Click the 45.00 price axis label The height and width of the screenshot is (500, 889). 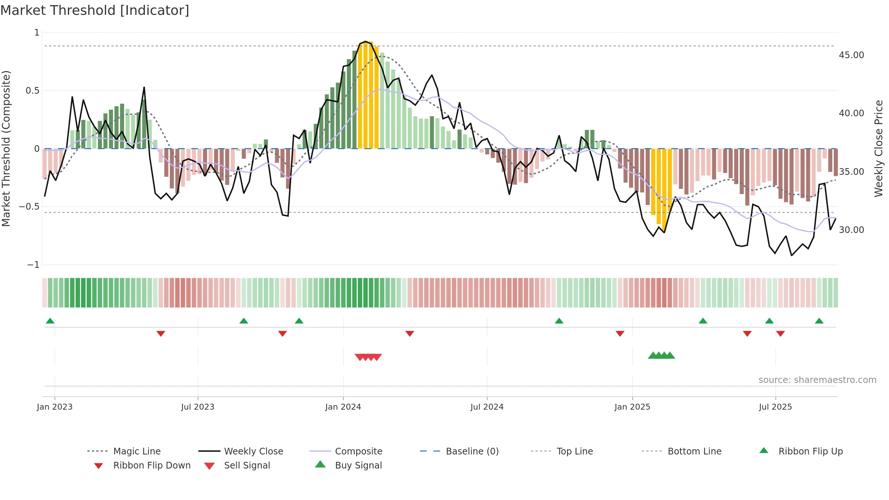click(x=852, y=55)
